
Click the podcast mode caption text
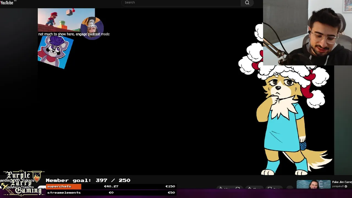click(x=74, y=34)
